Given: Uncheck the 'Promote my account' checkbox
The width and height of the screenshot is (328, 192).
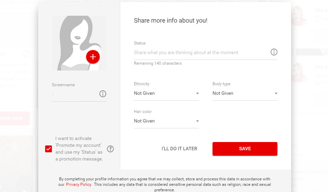Looking at the screenshot, I should coord(49,149).
